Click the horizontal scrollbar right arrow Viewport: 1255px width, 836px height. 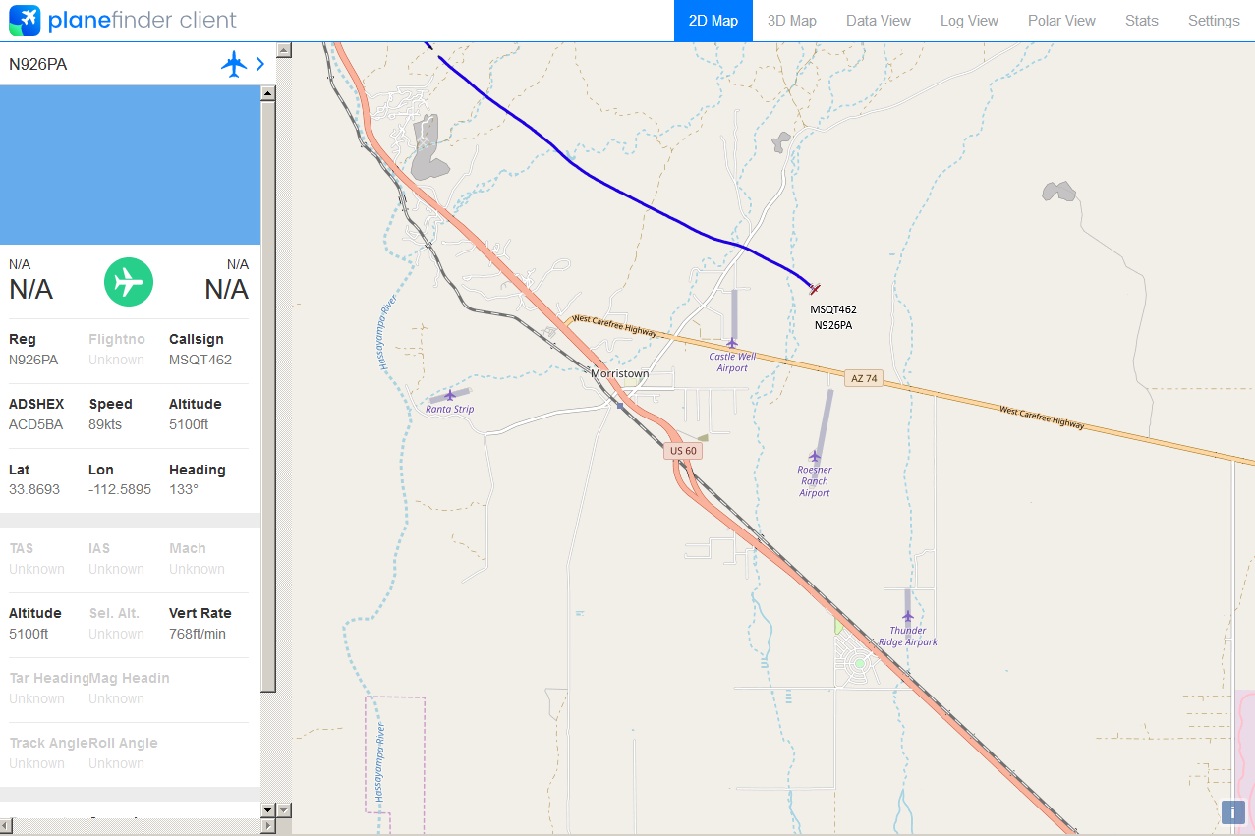pyautogui.click(x=267, y=826)
